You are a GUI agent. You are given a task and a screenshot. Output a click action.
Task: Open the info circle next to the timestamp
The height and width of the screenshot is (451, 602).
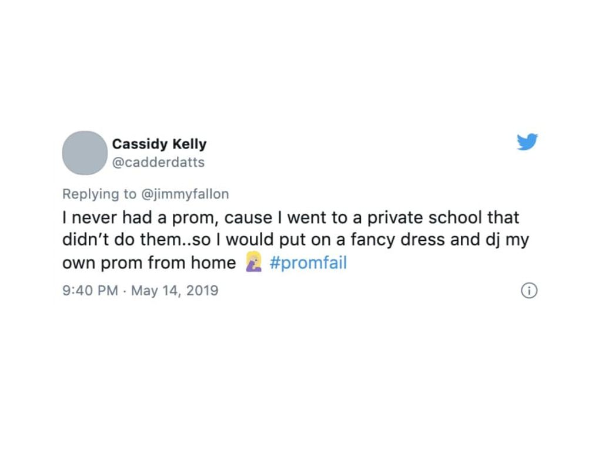(x=529, y=291)
